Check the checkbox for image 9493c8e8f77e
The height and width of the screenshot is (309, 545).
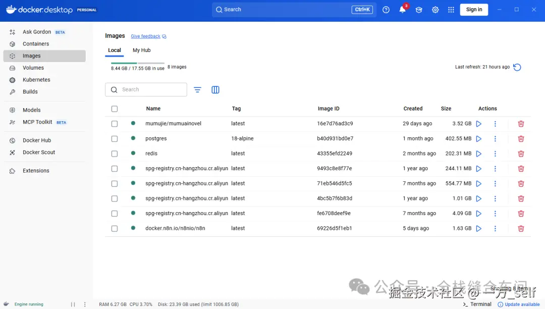pyautogui.click(x=115, y=169)
